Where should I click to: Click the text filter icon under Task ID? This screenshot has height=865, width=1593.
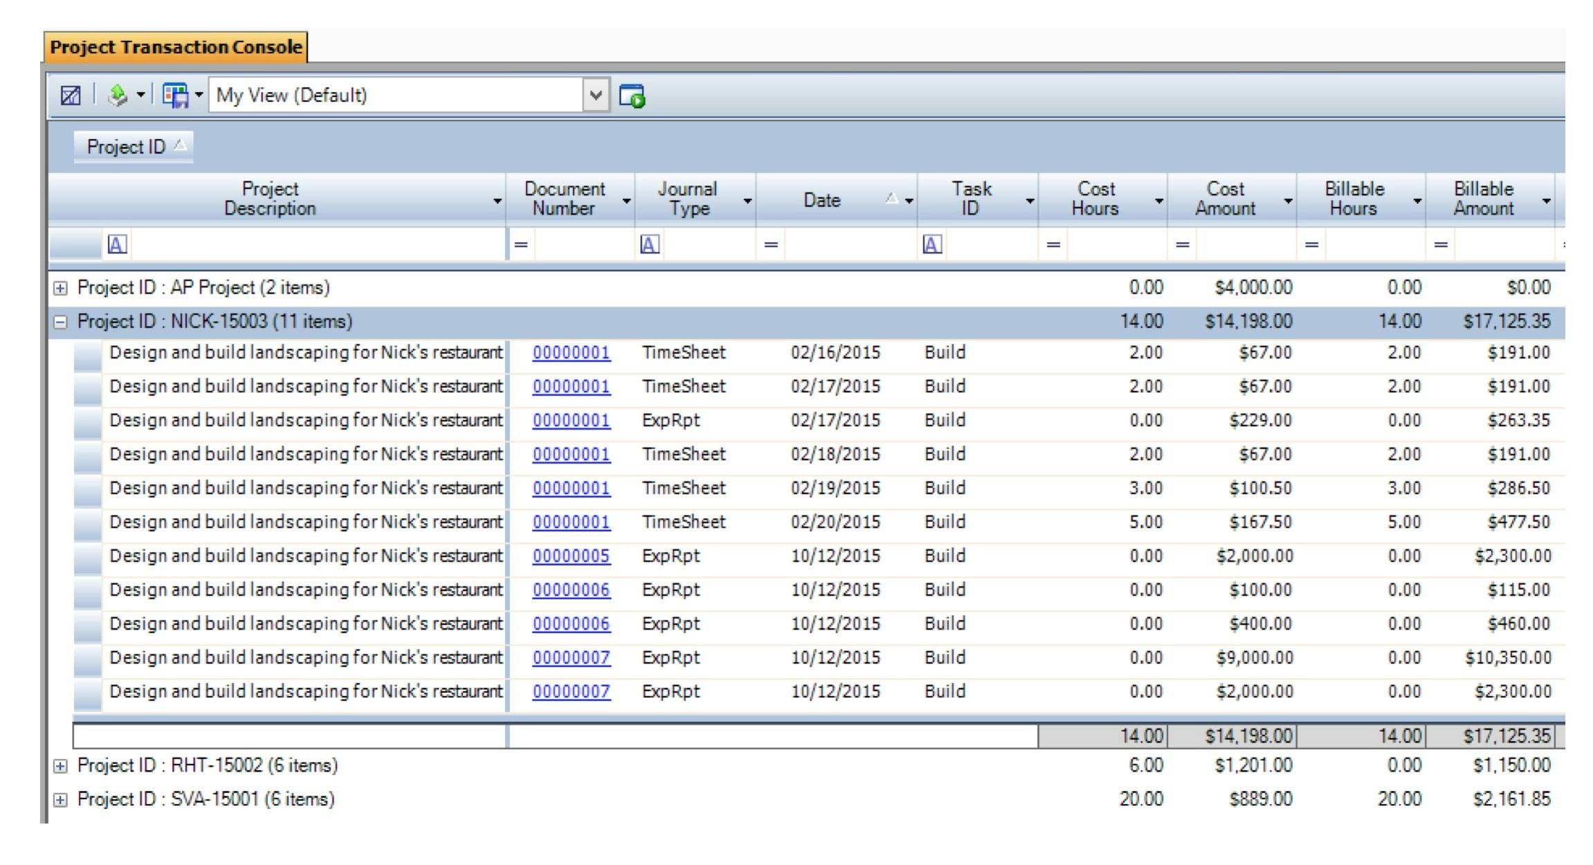pyautogui.click(x=931, y=245)
